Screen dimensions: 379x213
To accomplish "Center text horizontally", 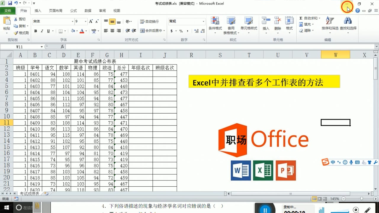I will (112, 31).
